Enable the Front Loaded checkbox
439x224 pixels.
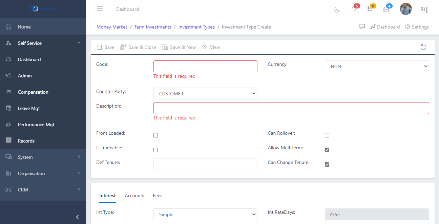pyautogui.click(x=155, y=135)
